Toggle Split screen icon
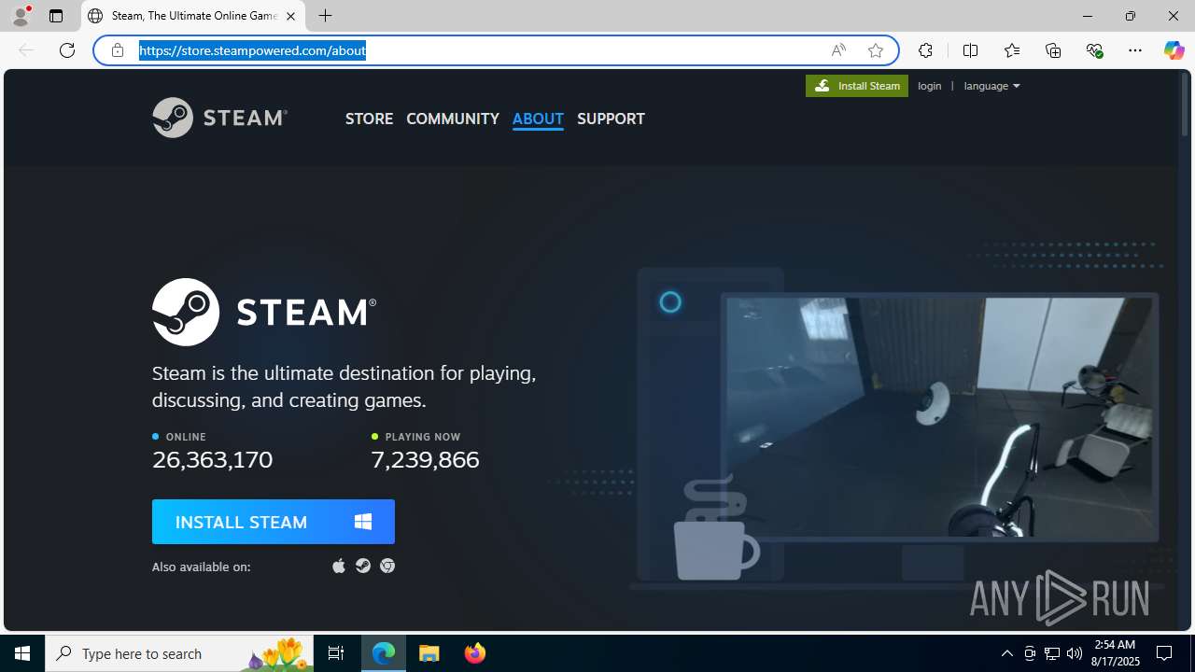This screenshot has width=1195, height=672. pos(970,50)
